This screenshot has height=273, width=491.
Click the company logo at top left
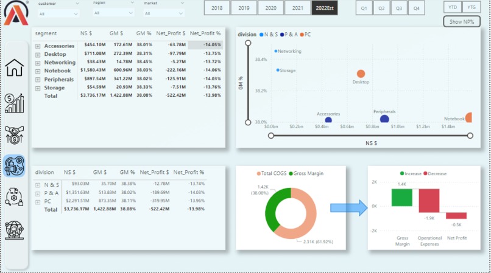[x=16, y=13]
